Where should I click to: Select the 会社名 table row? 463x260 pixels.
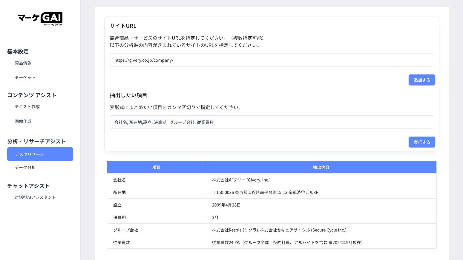coord(272,180)
